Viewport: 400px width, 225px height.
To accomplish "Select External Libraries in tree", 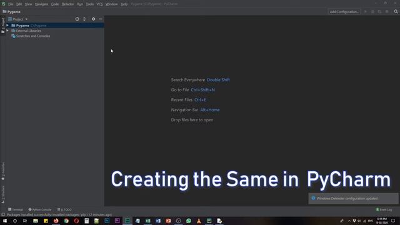I will pos(28,31).
